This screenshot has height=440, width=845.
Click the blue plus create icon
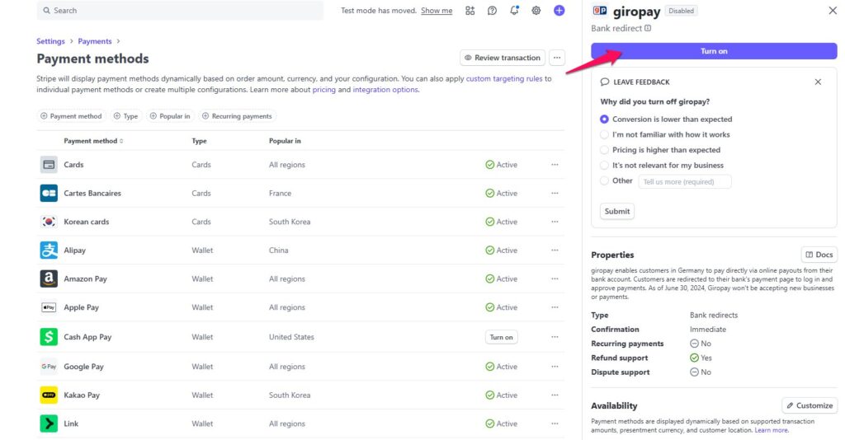point(559,11)
